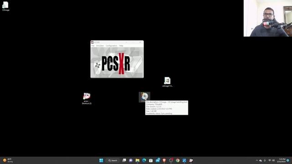
Task: Open the Chat app on taskbar
Action: 131,160
